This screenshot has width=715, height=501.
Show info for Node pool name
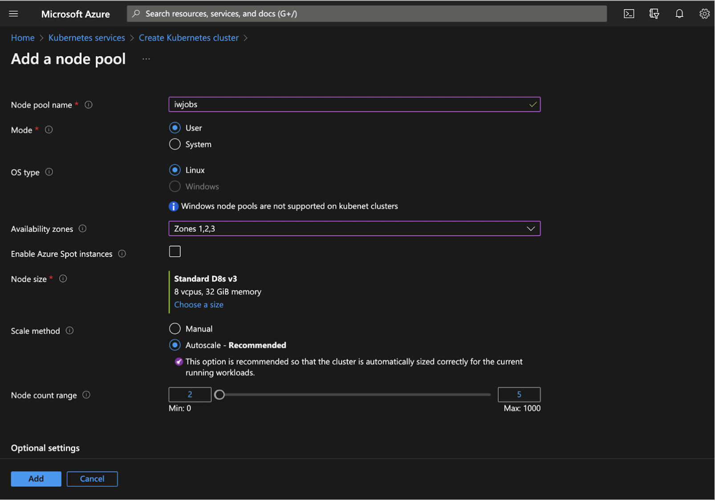(89, 105)
